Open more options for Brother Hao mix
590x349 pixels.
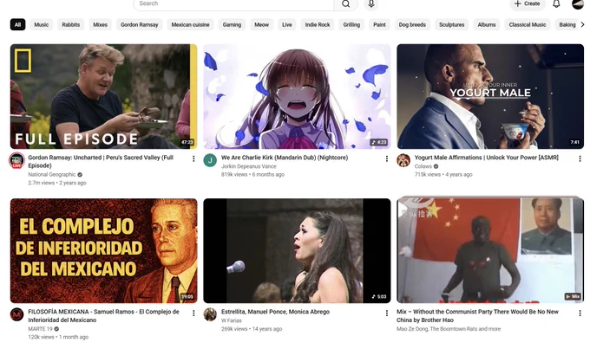pyautogui.click(x=580, y=313)
